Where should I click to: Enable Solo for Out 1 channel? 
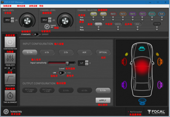point(93,17)
